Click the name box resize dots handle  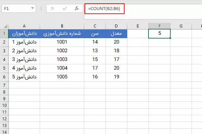[41, 8]
